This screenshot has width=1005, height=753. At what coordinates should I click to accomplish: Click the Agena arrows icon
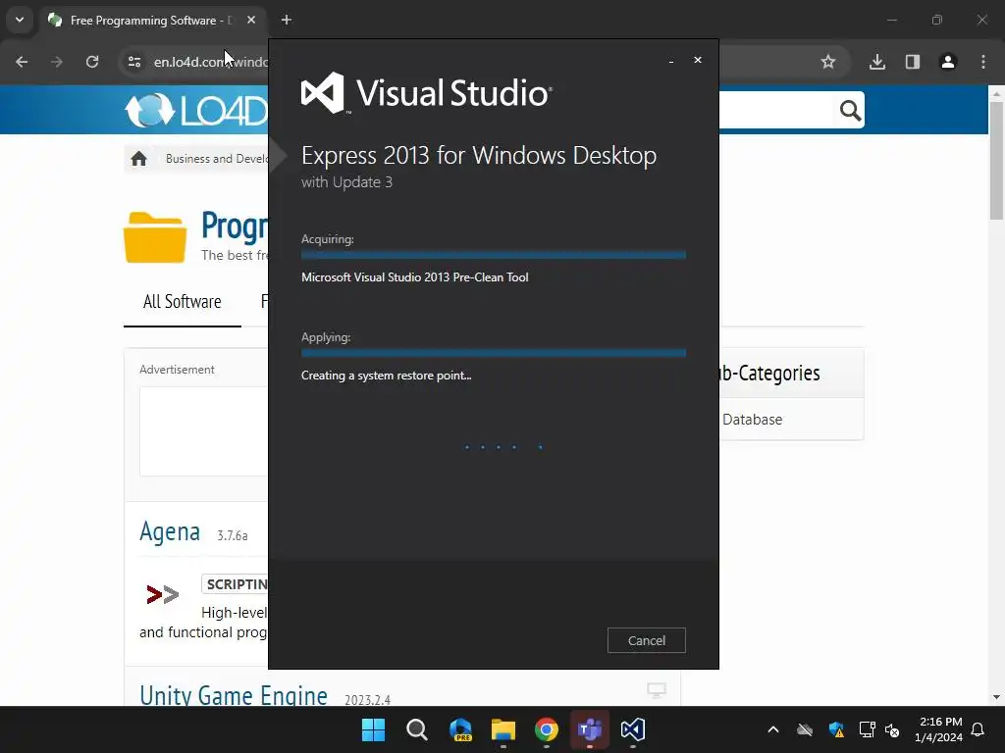(x=162, y=595)
